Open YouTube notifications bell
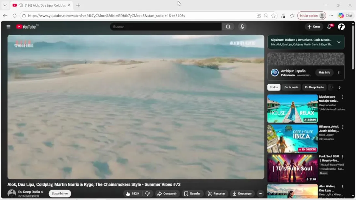Viewport: 356px width, 200px height. click(329, 27)
